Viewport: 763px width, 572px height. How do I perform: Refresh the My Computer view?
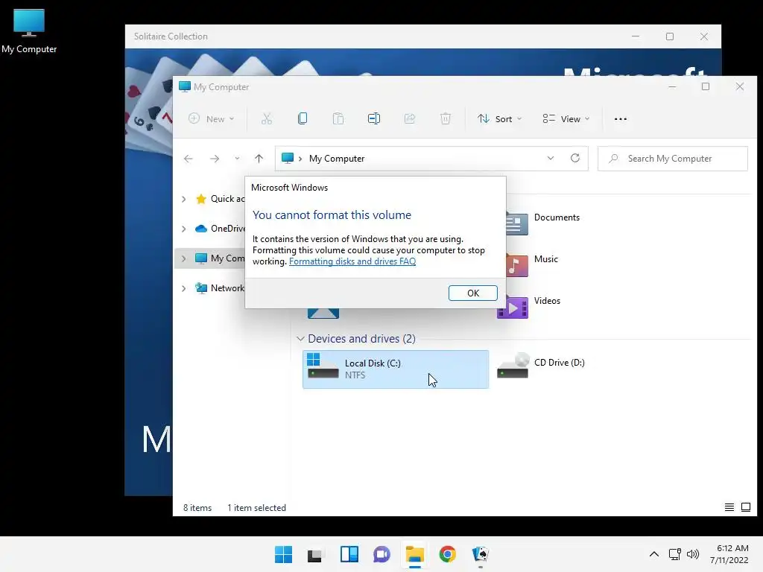point(575,158)
